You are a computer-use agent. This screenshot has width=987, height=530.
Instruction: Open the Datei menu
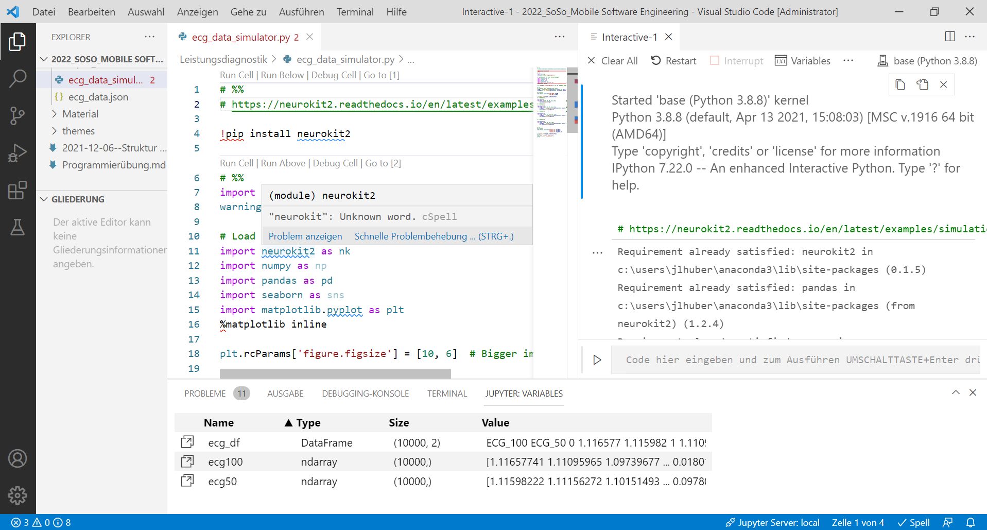(x=44, y=12)
